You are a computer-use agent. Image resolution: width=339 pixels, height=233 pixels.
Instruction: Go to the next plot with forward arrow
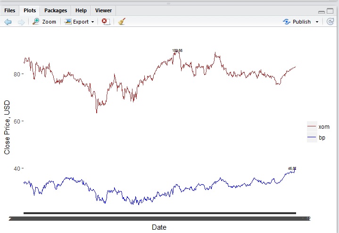[x=21, y=22]
